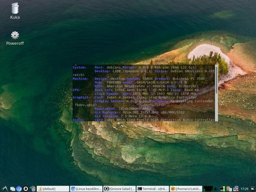Launch the blue Chromium browser quick-launch icon
This screenshot has height=192, width=256.
coord(19,189)
